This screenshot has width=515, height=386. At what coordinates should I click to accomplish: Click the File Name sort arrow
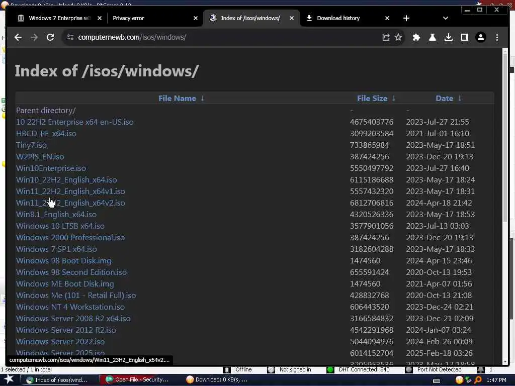(x=203, y=98)
